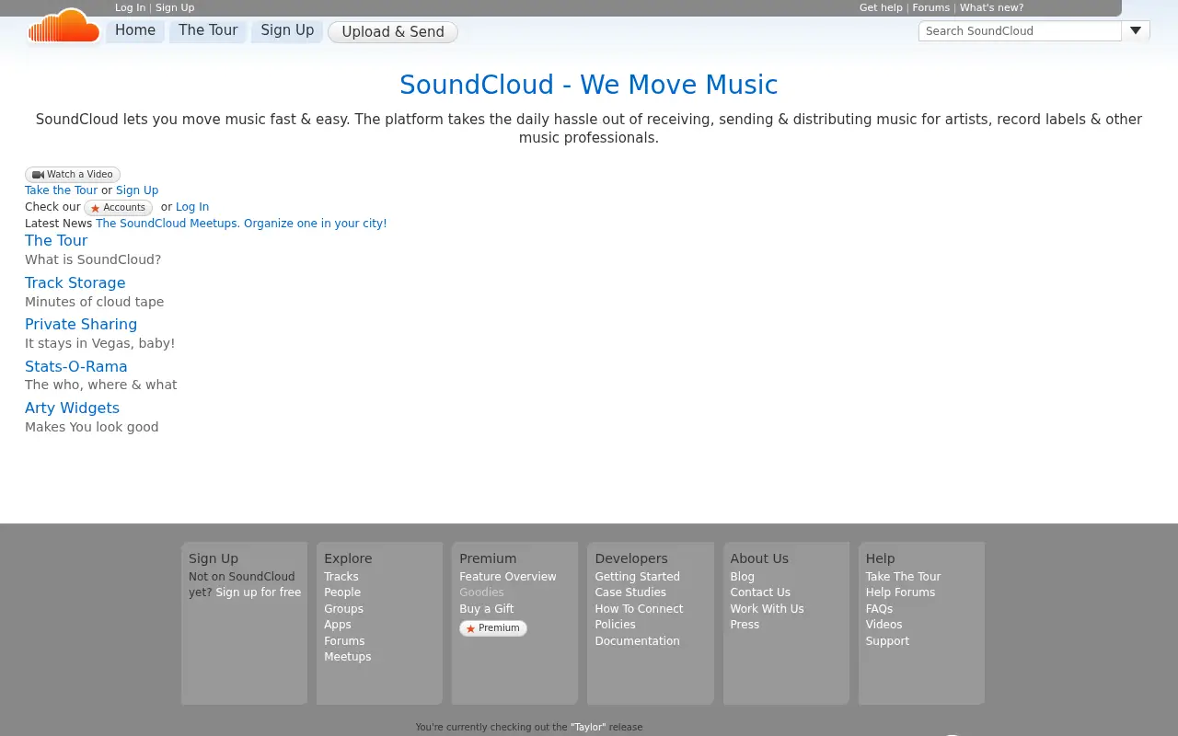The image size is (1178, 736).
Task: Open Case Studies under Developers
Action: coord(630,592)
